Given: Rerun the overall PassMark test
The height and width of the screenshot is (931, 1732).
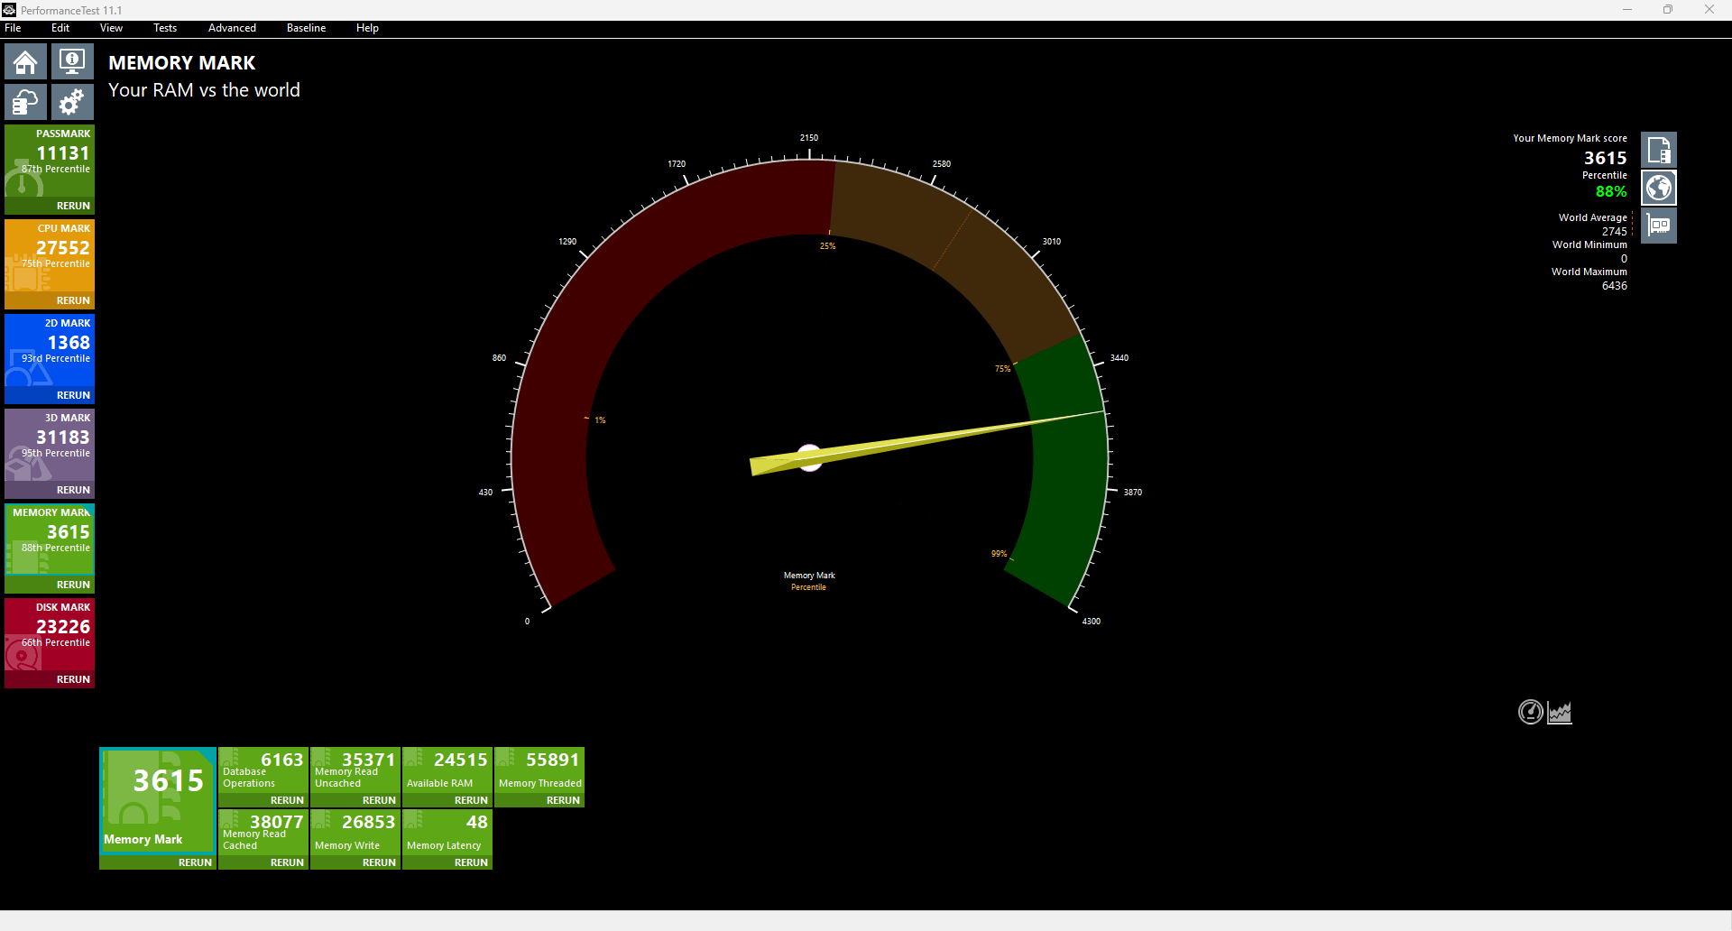Looking at the screenshot, I should (73, 206).
